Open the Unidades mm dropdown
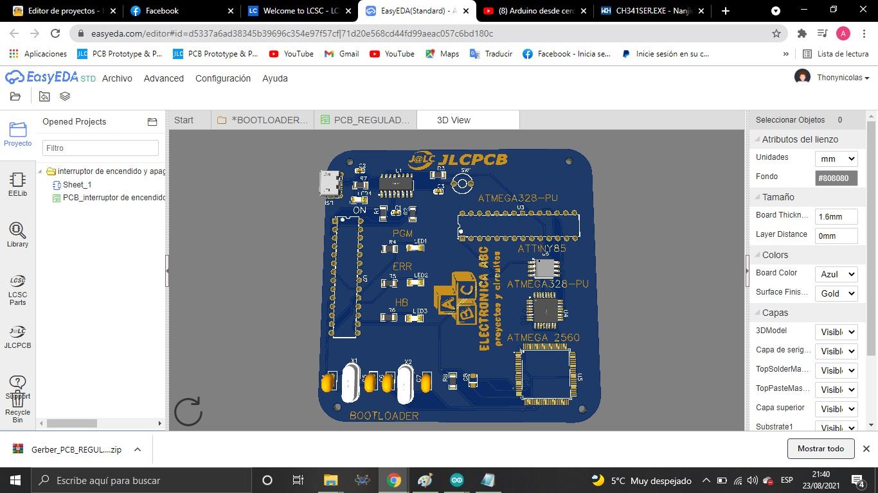The width and height of the screenshot is (878, 493). tap(836, 159)
